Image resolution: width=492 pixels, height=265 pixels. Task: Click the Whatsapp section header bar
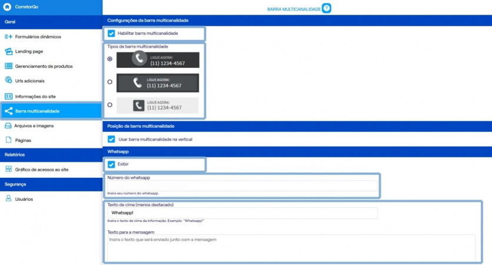click(297, 152)
